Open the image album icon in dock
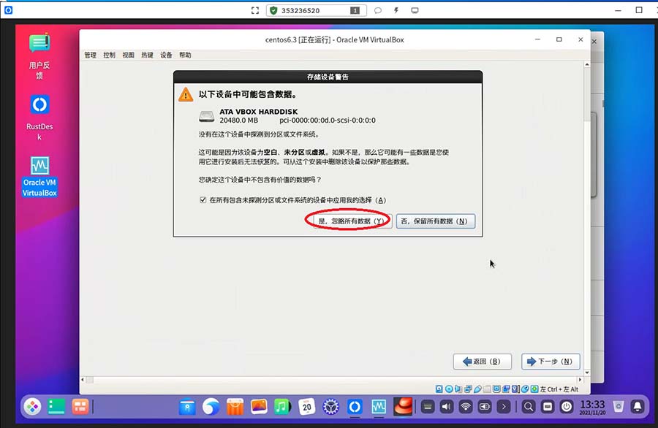The height and width of the screenshot is (428, 658). click(259, 407)
